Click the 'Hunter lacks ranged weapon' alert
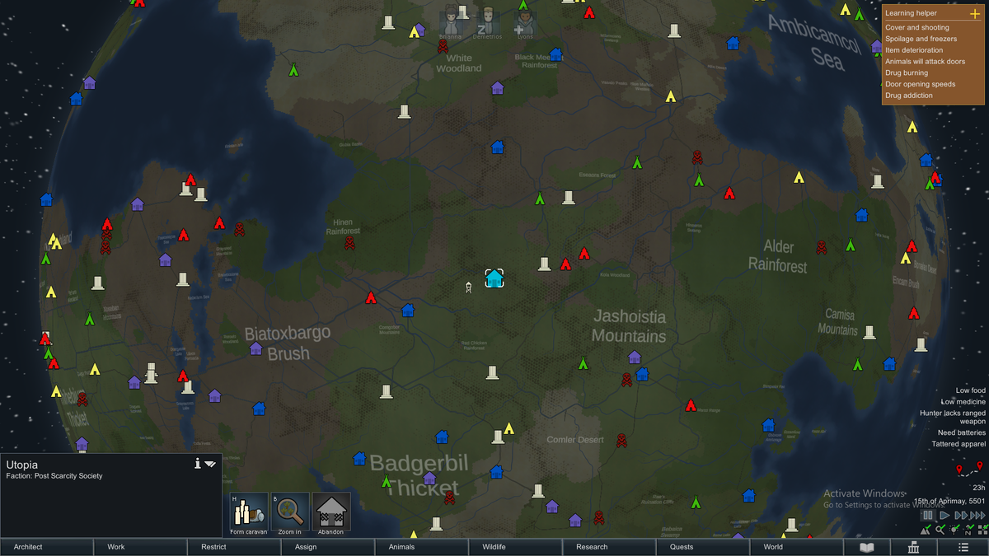The image size is (989, 556). [x=953, y=417]
